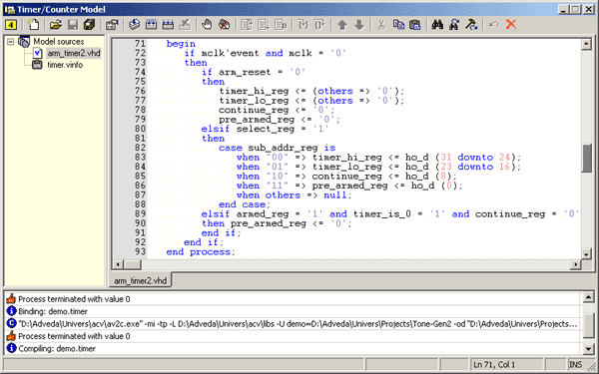Click the red X delete icon

point(511,25)
